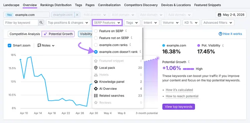Click the Local pack pin icon
The image size is (250, 123).
click(x=96, y=68)
